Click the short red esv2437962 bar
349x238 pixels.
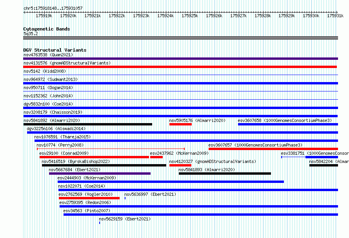click(x=156, y=157)
